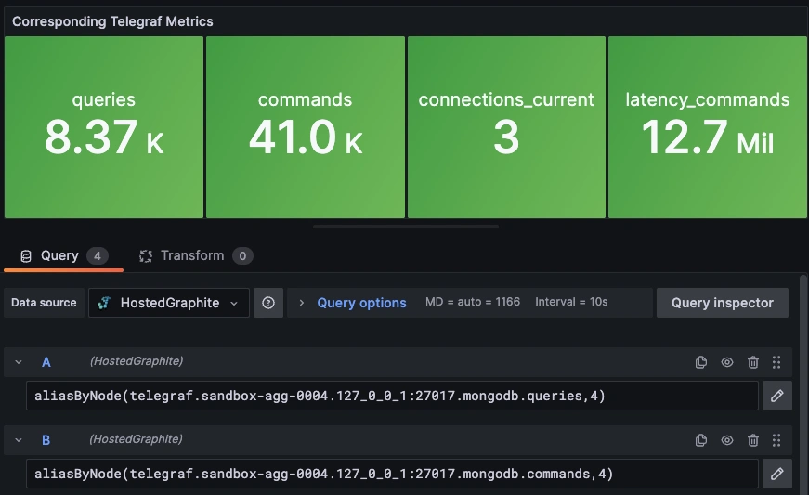Click the Data source label

pyautogui.click(x=44, y=303)
